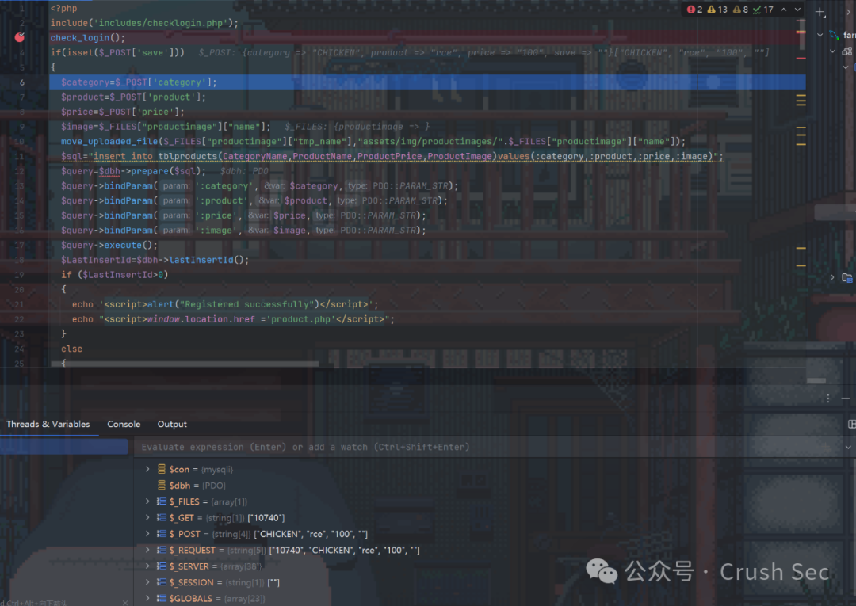Image resolution: width=856 pixels, height=606 pixels.
Task: Hide the debug tool window with minus icon
Action: 846,398
